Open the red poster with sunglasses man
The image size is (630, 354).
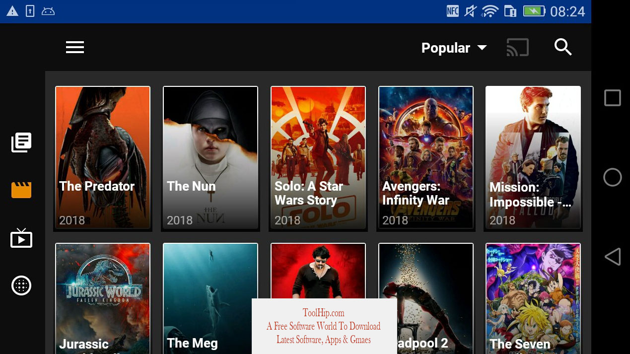(318, 271)
